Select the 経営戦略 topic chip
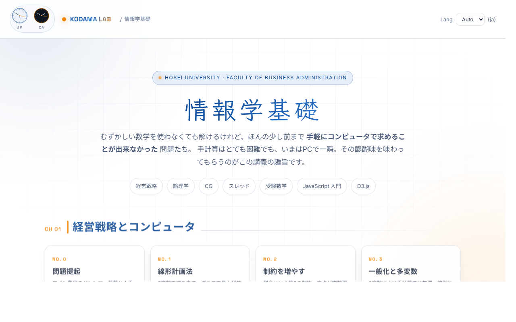This screenshot has height=322, width=516. [x=146, y=186]
